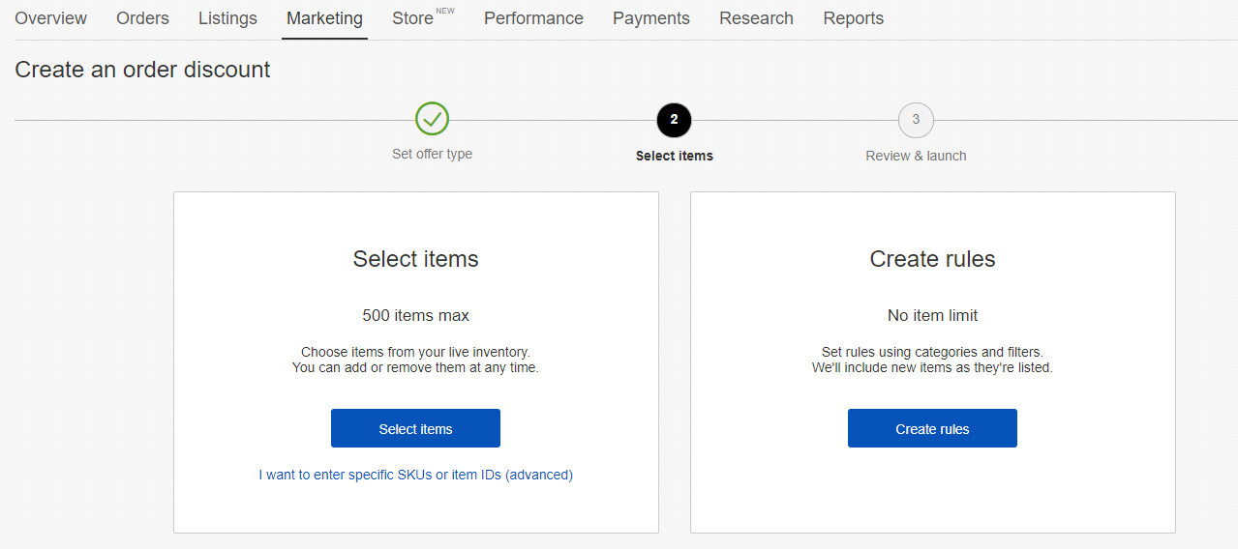Screen dimensions: 1238x549
Task: Go to the Listings tab
Action: tap(227, 18)
